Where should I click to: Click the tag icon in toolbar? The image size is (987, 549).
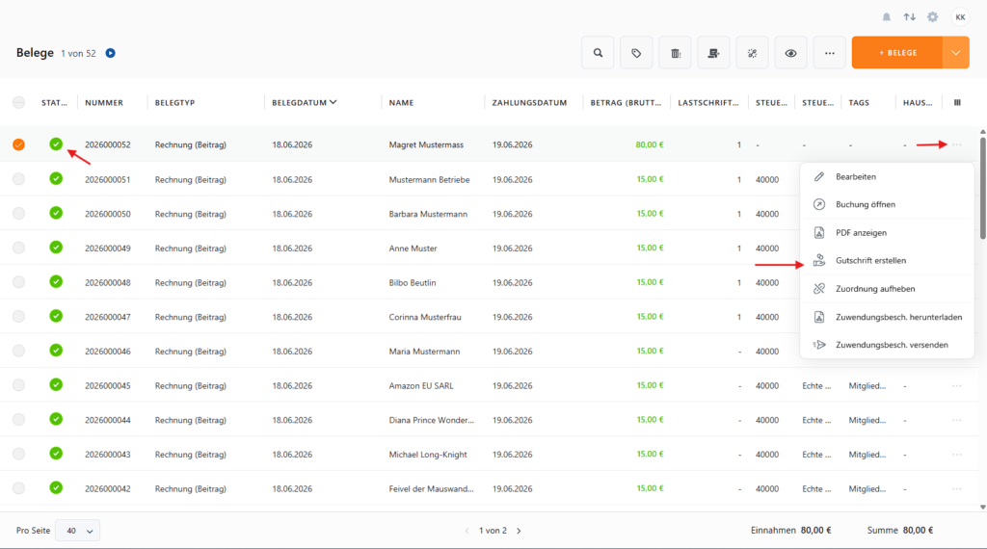(636, 53)
